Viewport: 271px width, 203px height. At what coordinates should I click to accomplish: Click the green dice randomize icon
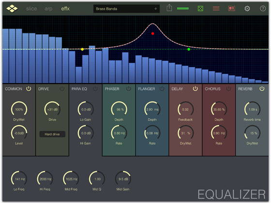(x=200, y=9)
